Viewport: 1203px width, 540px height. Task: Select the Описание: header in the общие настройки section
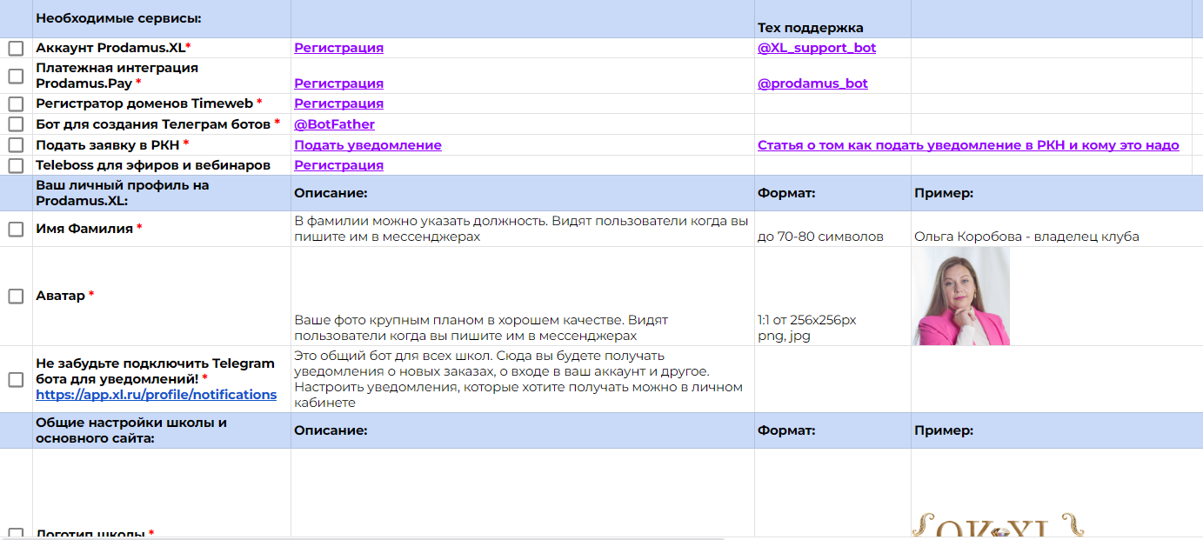[523, 430]
